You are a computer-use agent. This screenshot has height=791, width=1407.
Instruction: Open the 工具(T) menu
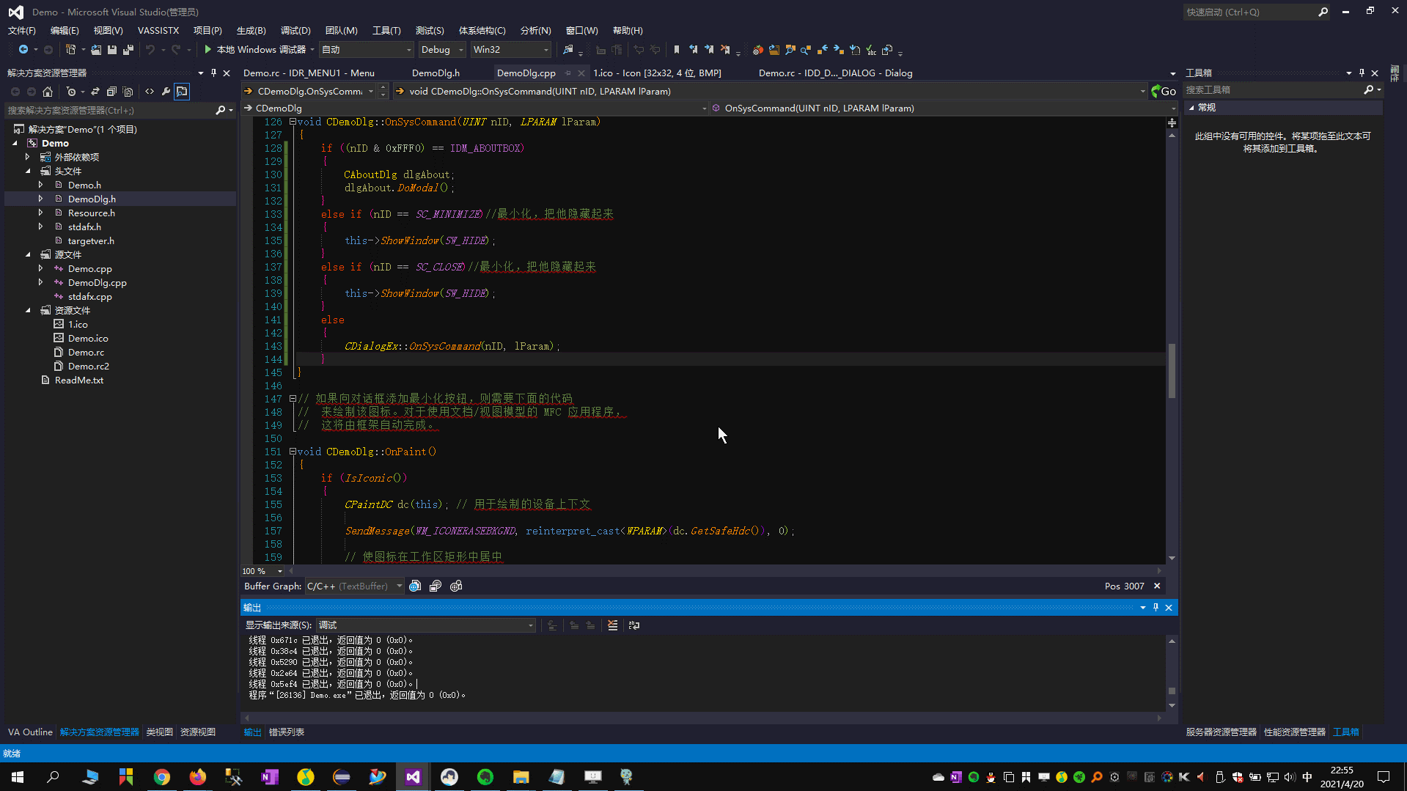pos(386,31)
